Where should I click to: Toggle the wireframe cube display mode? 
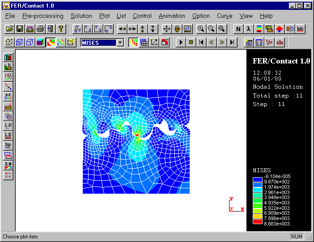[19, 42]
